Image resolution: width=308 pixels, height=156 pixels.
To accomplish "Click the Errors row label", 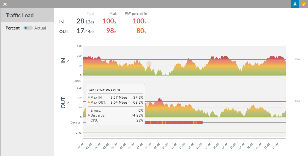I will [77, 81].
